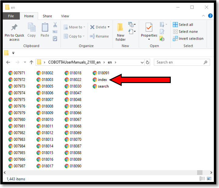The image size is (219, 188).
Task: Select the 007987 file
Action: (17, 166)
